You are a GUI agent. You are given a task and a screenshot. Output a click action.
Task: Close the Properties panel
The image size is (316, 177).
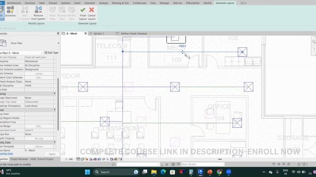[x=58, y=33]
